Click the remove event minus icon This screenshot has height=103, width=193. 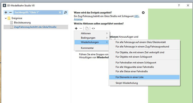point(11,12)
